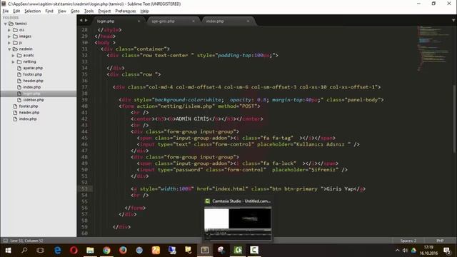Open Task View on the taskbar

pyautogui.click(x=41, y=250)
